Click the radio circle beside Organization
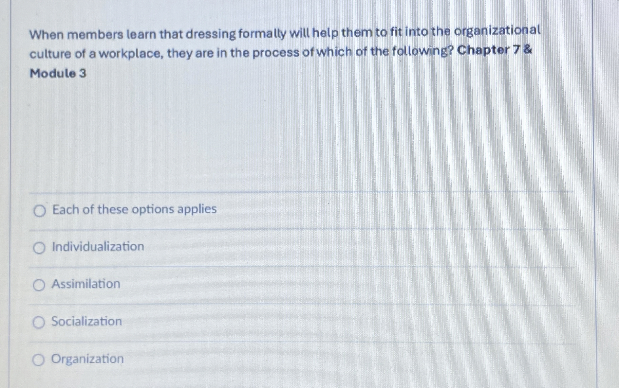Screen dimensions: 619x388 pos(38,359)
